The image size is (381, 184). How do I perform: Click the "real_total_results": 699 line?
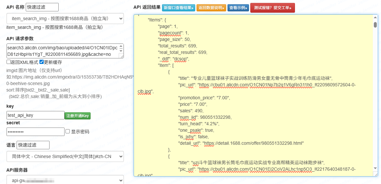(x=183, y=52)
